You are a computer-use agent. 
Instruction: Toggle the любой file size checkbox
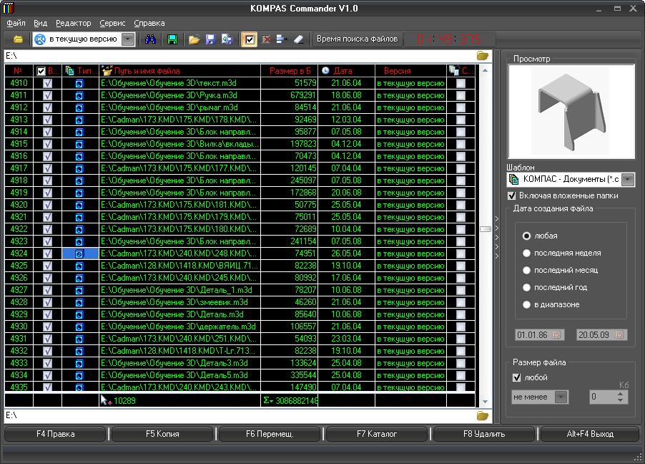[x=517, y=377]
